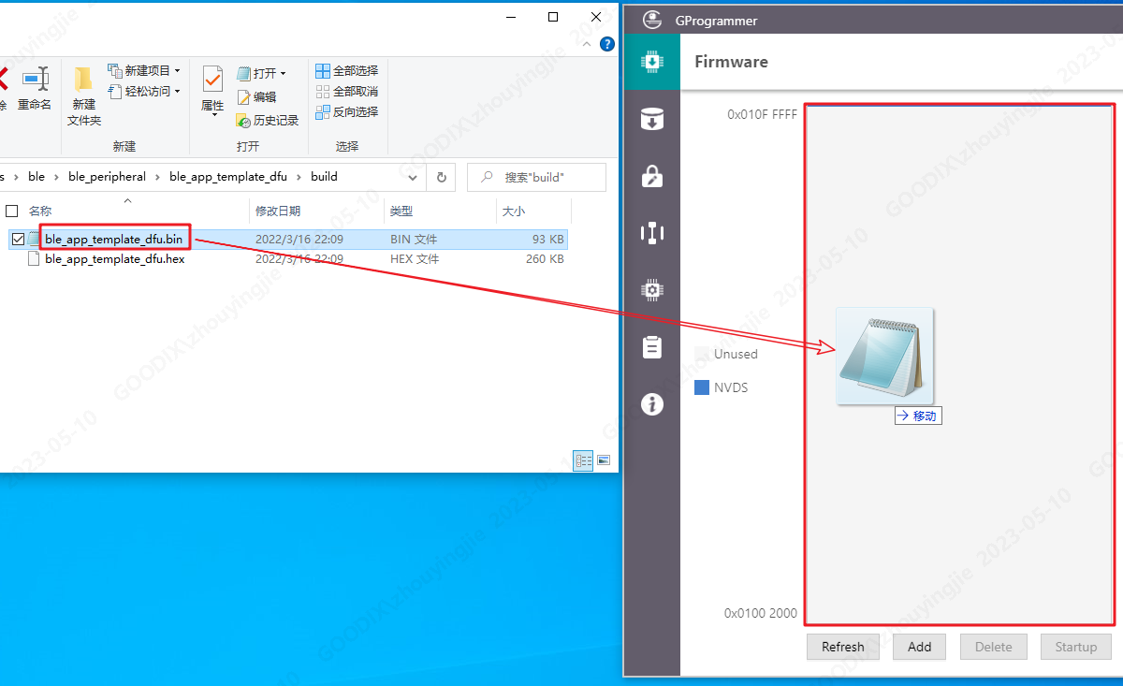1123x686 pixels.
Task: Open the 打开 dropdown arrow
Action: [284, 72]
